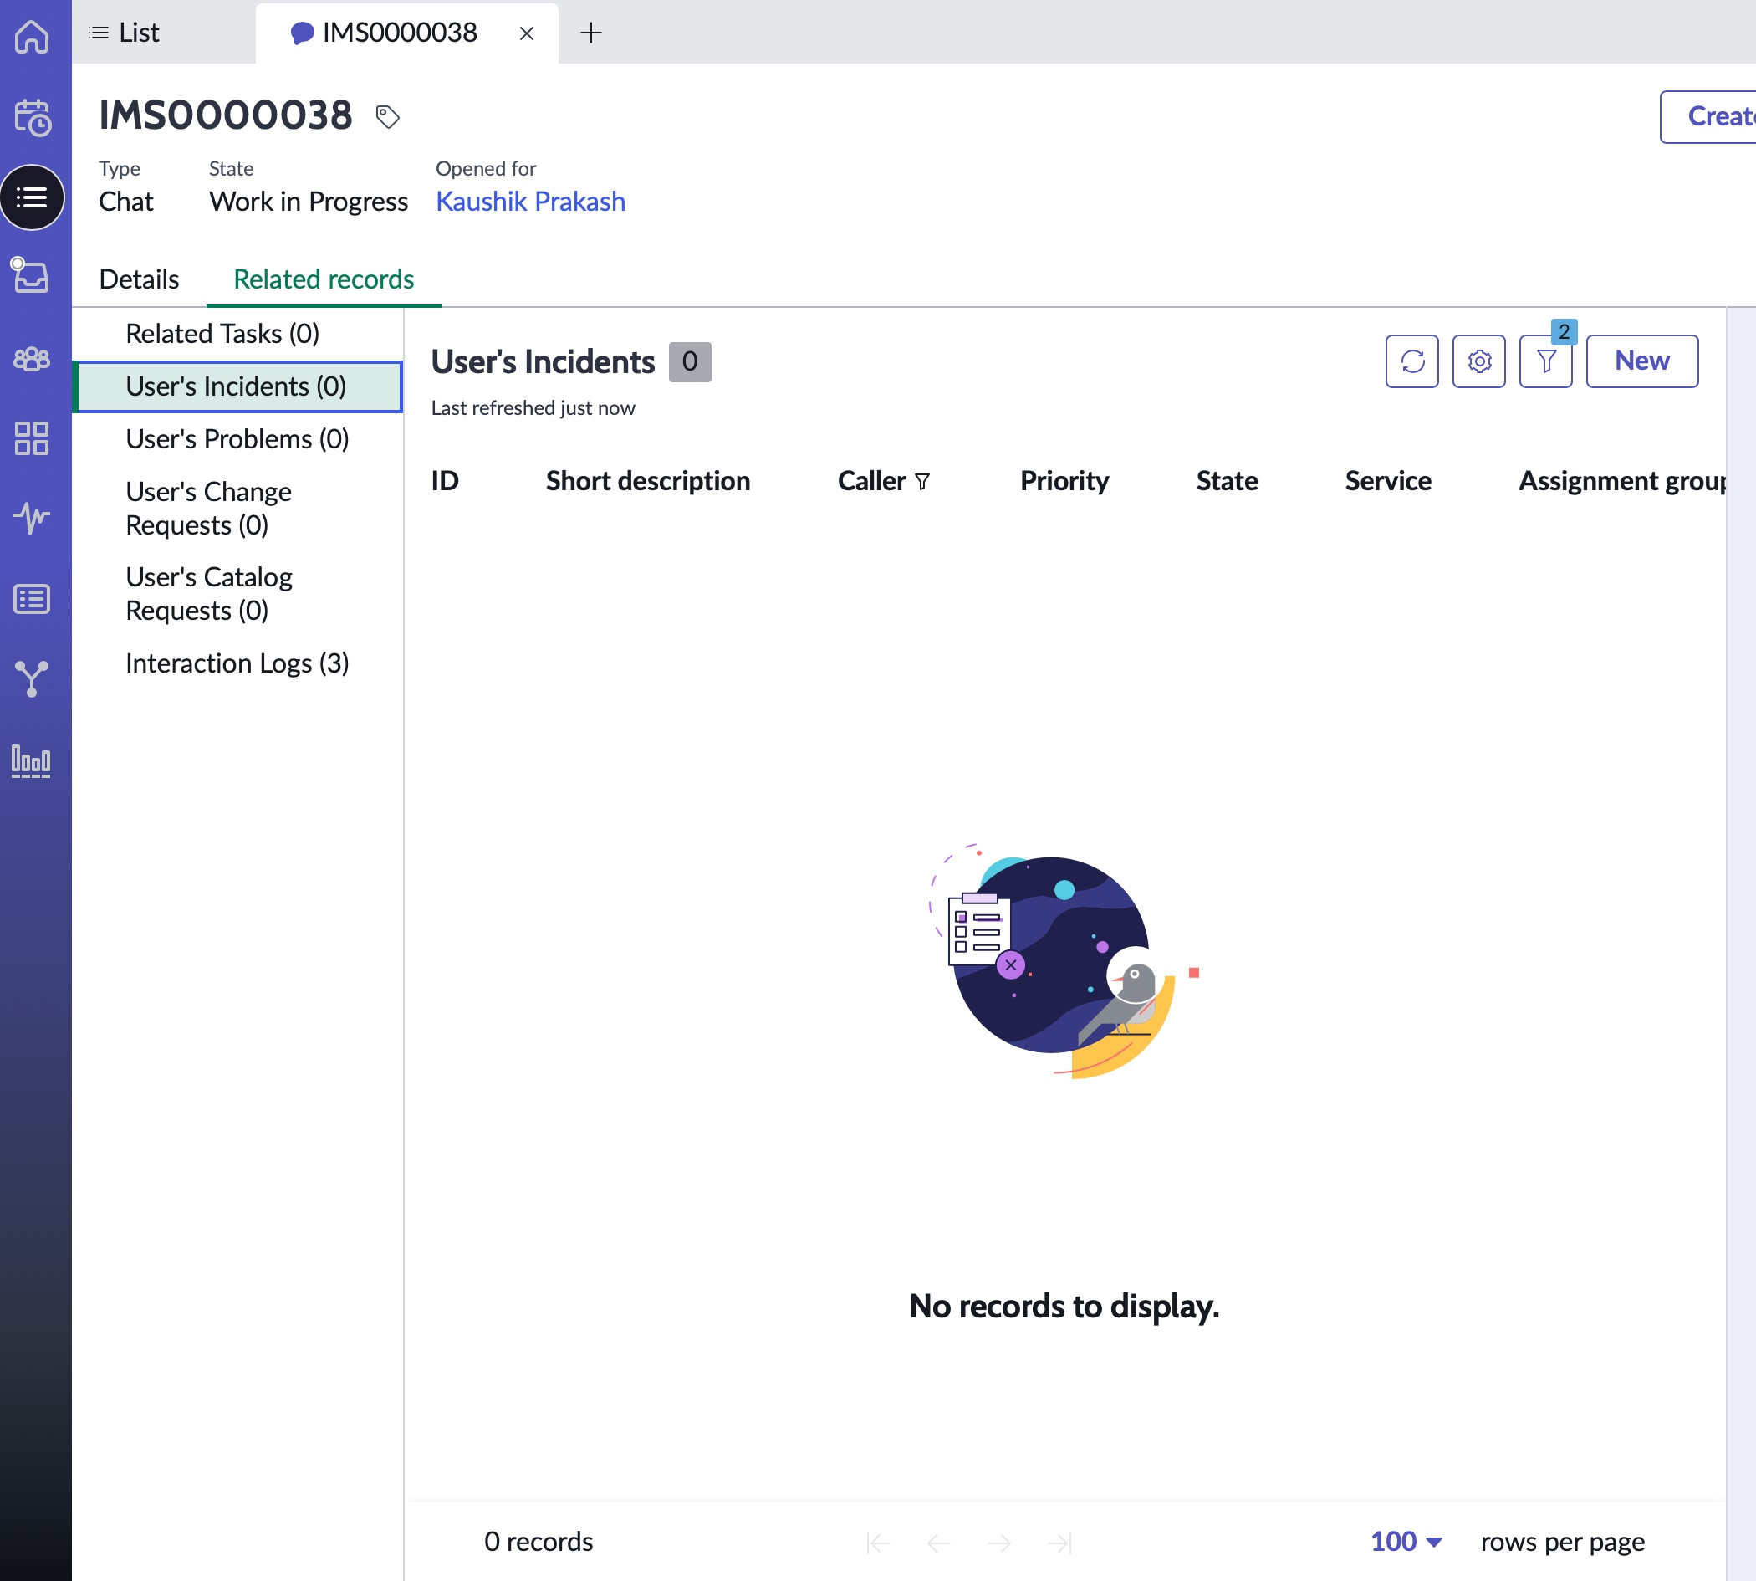This screenshot has width=1756, height=1581.
Task: Refresh the User's Incidents list
Action: tap(1412, 361)
